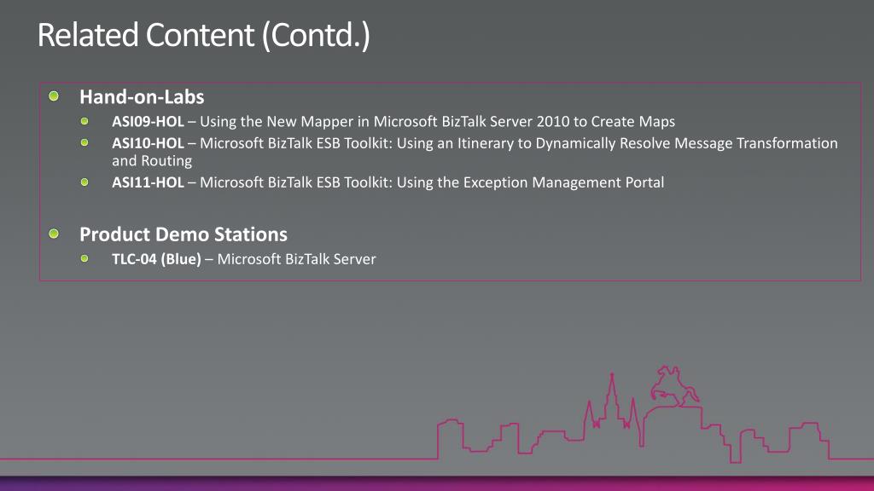This screenshot has width=874, height=491.
Task: Click 'Using the New Mapper in Microsoft BizTalk Server 2010' text
Action: point(385,121)
